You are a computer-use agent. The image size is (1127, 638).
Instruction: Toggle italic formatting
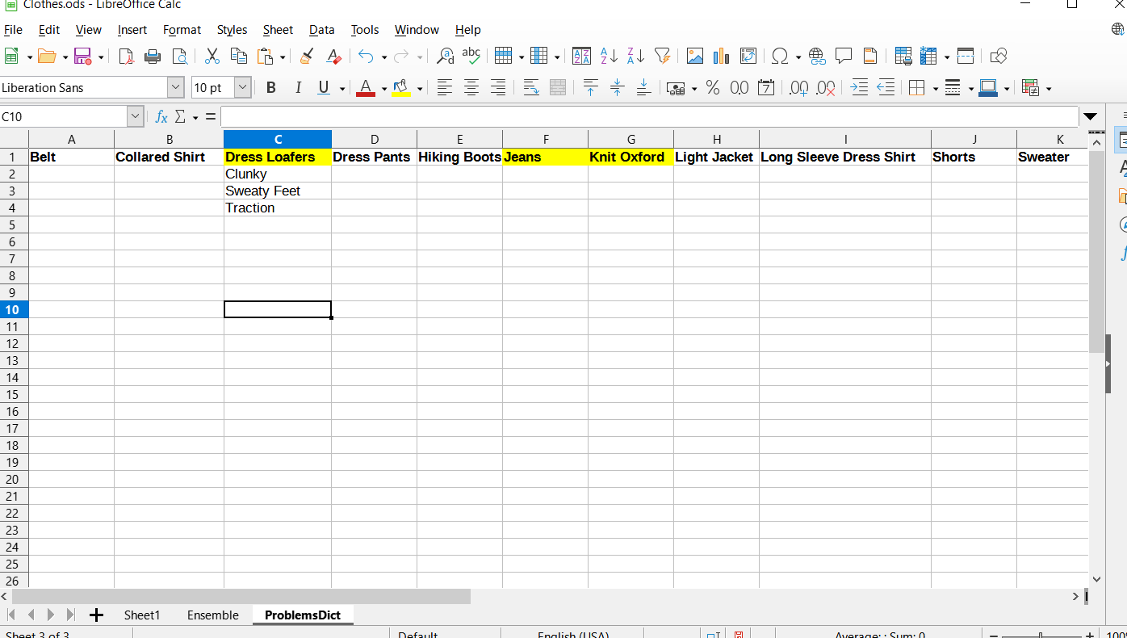(298, 87)
